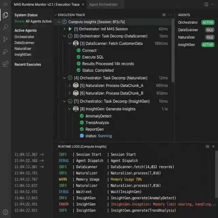
Task: Close the Runtime Logs panel
Action: (213, 146)
